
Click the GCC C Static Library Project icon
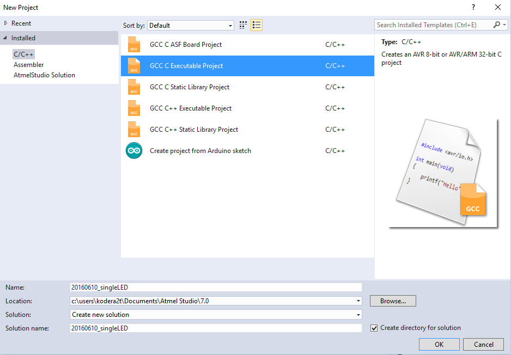click(x=134, y=87)
